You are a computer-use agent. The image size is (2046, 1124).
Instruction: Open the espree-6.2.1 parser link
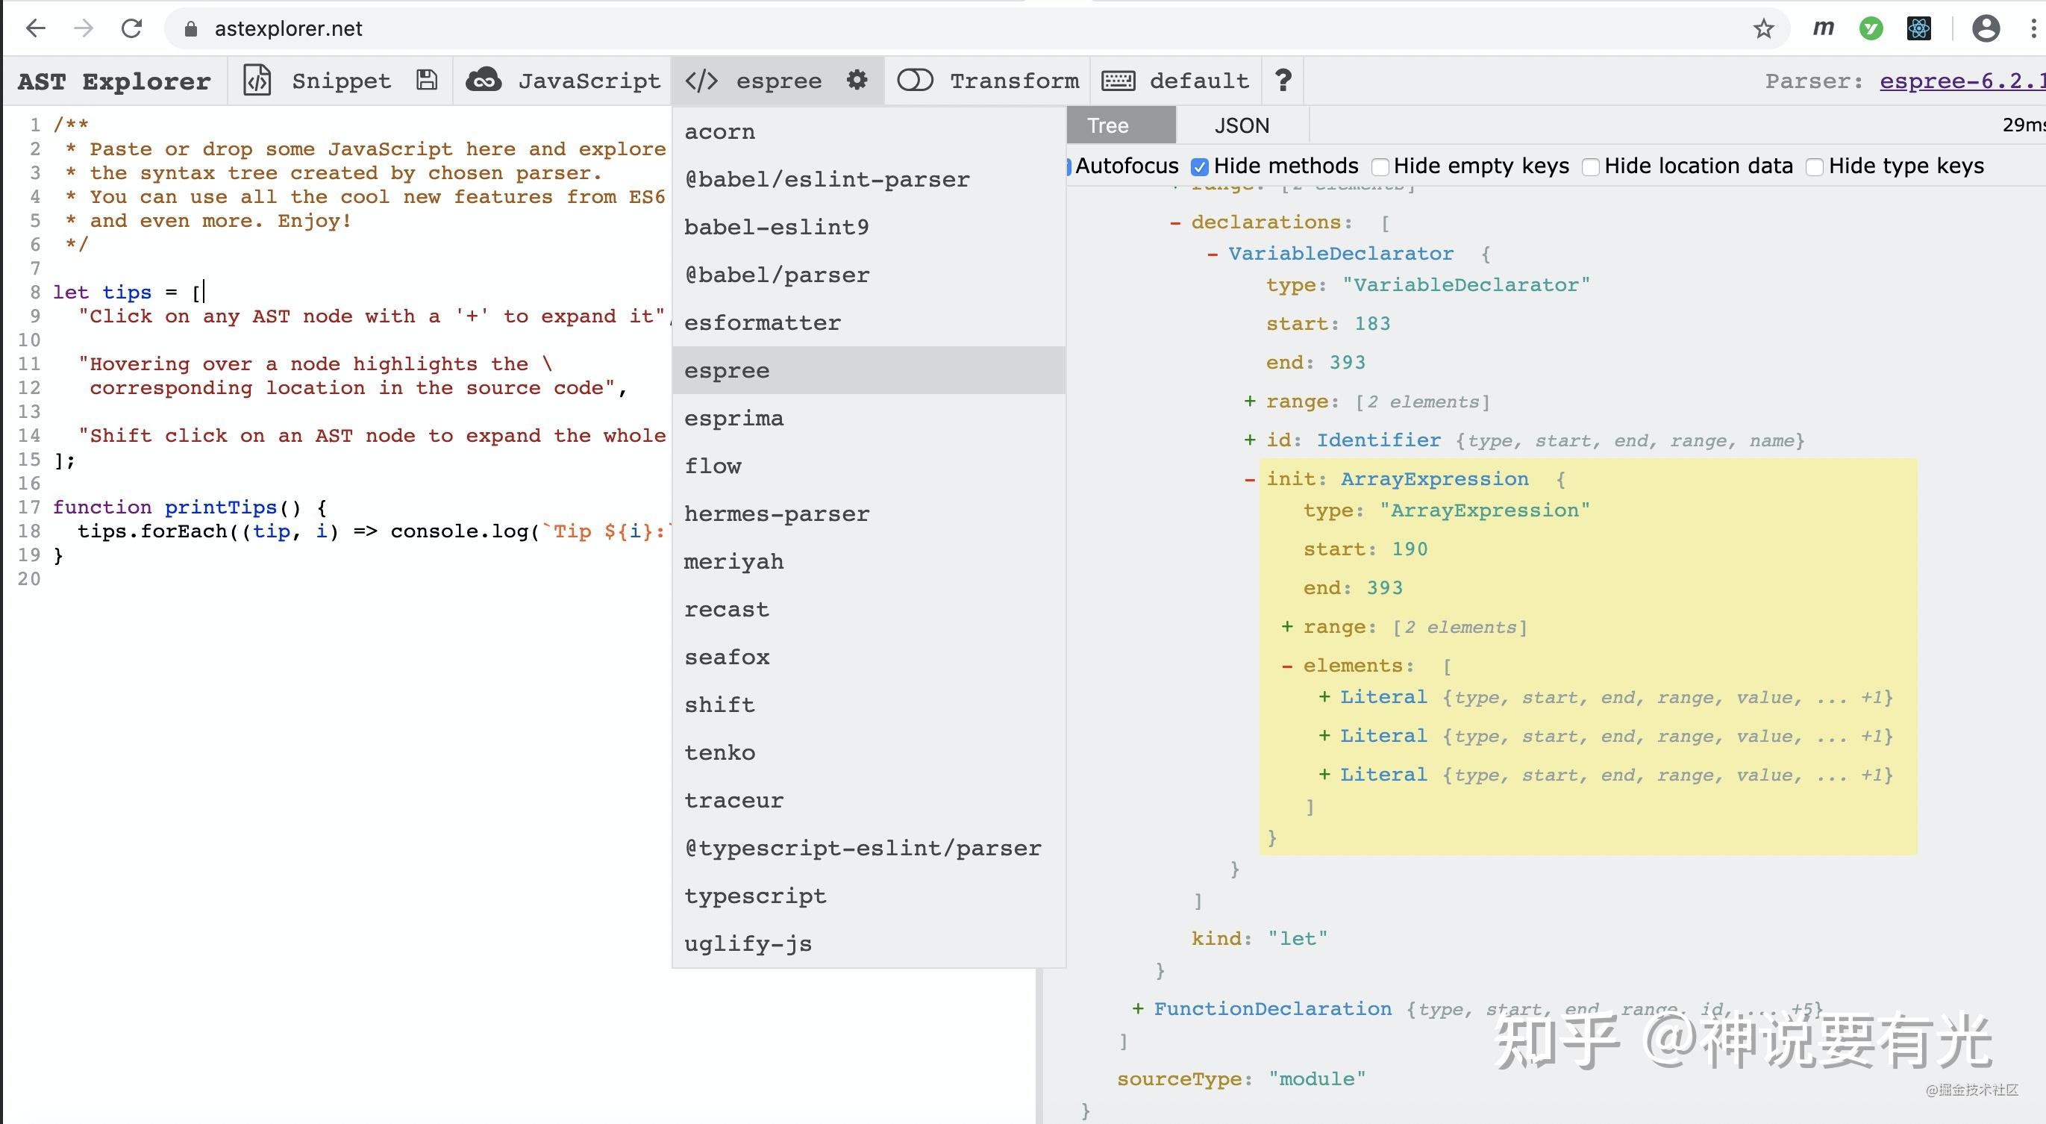click(x=1960, y=80)
